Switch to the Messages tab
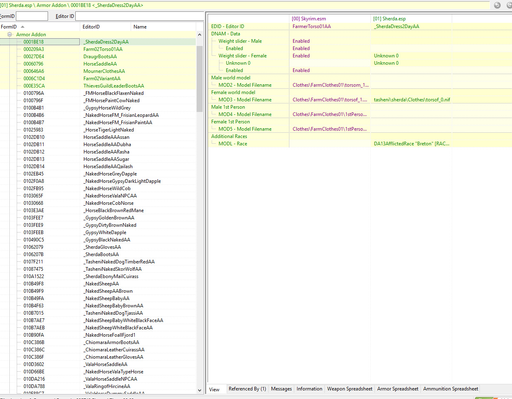512x399 pixels. tap(281, 389)
